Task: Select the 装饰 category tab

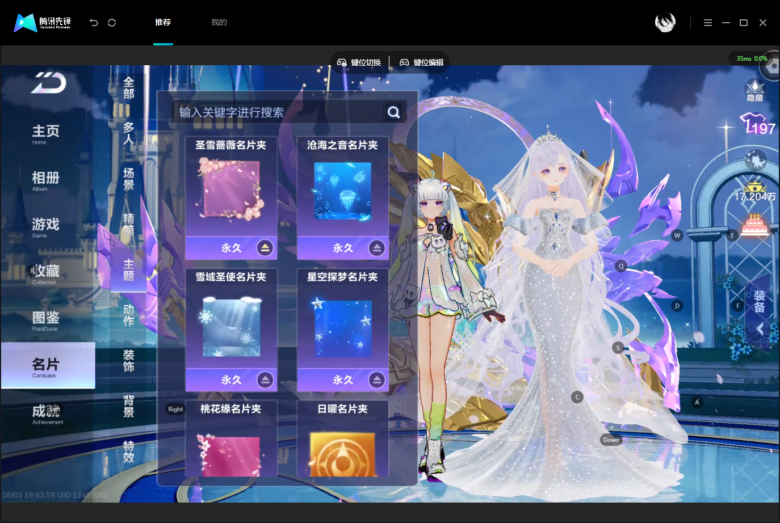Action: click(129, 361)
